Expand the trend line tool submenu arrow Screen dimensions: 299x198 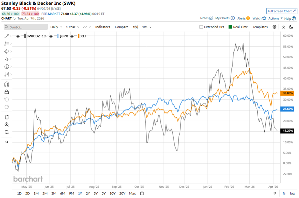tap(11, 36)
